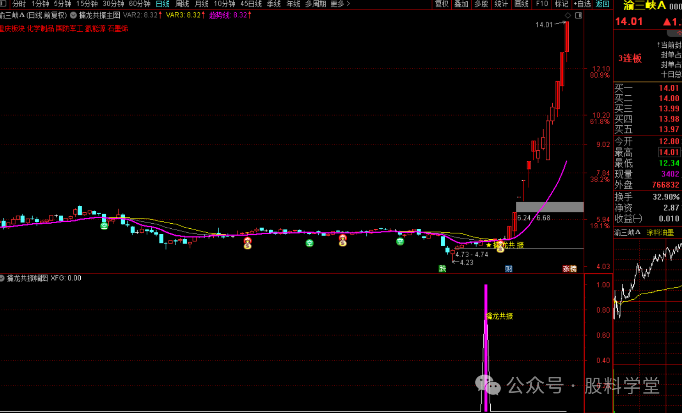The image size is (682, 413).
Task: Toggle 叠加 overlay mode
Action: [461, 4]
